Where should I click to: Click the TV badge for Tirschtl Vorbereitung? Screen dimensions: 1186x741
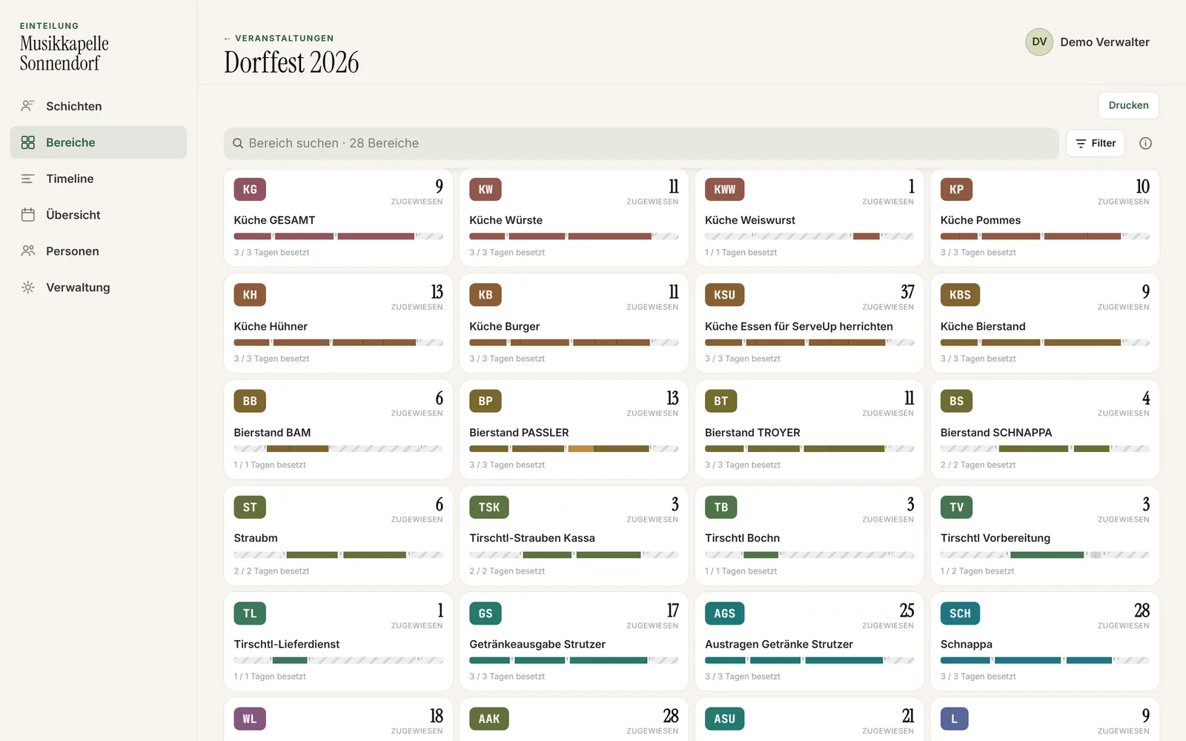pos(956,507)
